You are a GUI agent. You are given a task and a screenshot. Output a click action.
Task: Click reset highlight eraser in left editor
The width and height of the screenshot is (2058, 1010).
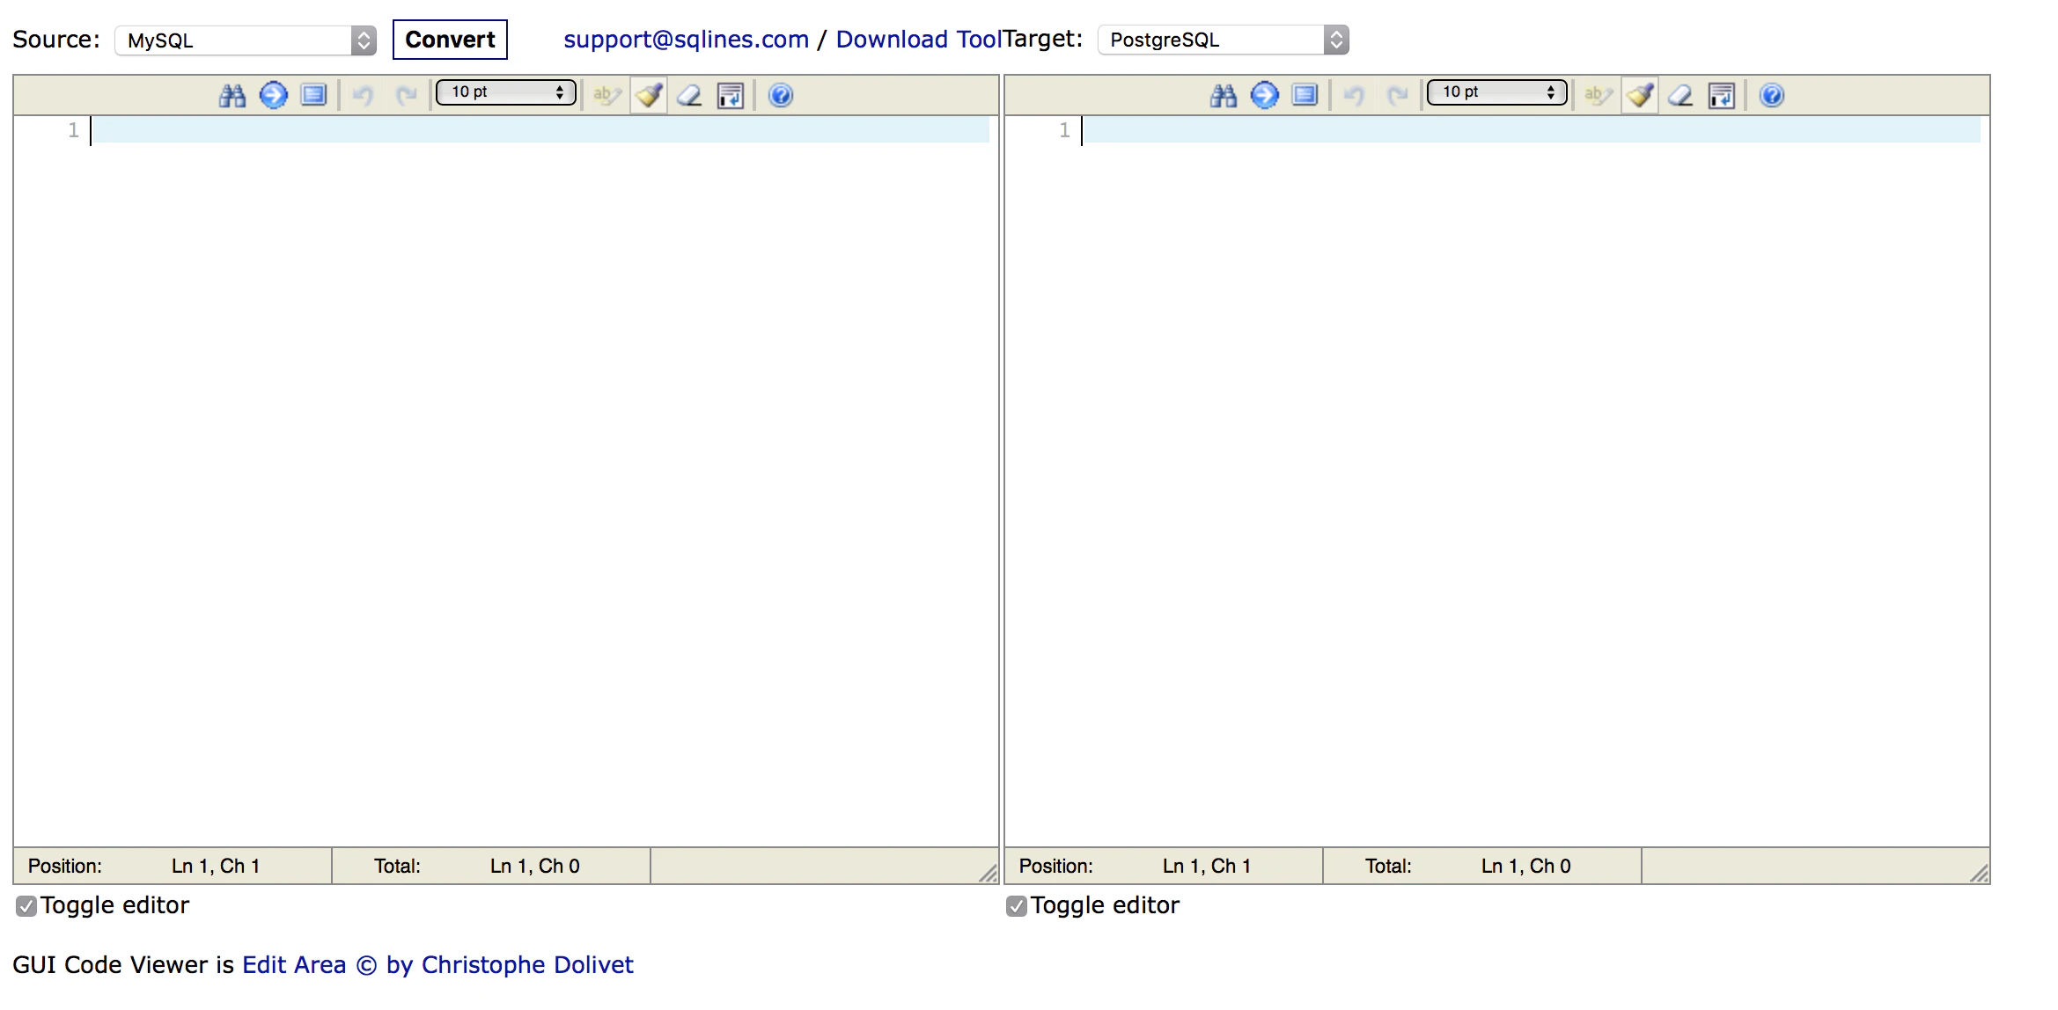[x=689, y=95]
